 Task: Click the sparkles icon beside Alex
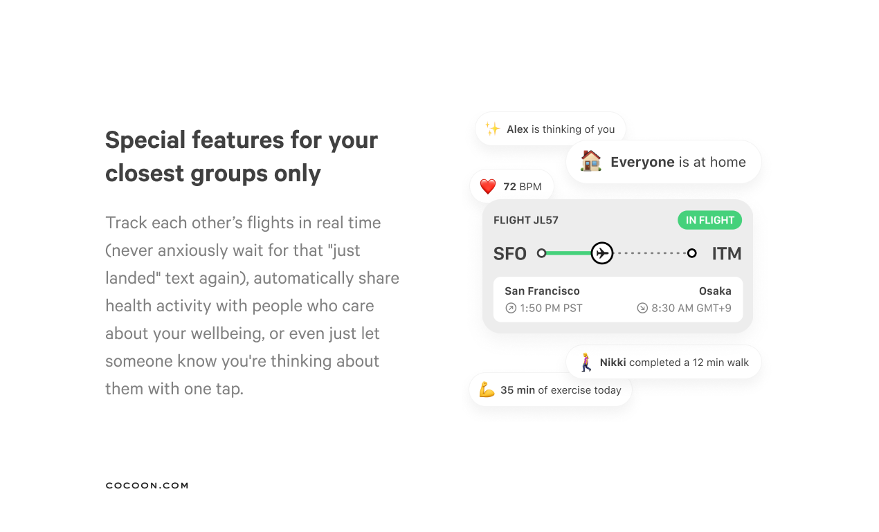[492, 129]
